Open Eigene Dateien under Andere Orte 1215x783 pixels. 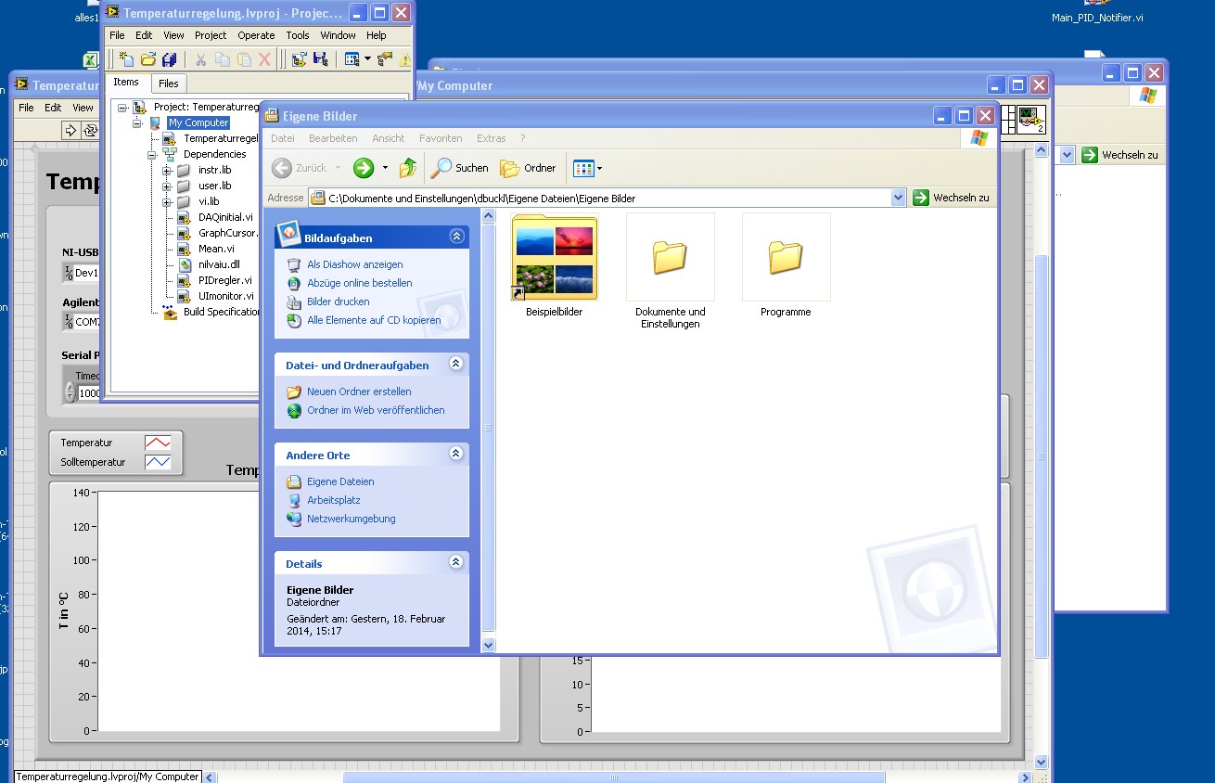point(340,481)
